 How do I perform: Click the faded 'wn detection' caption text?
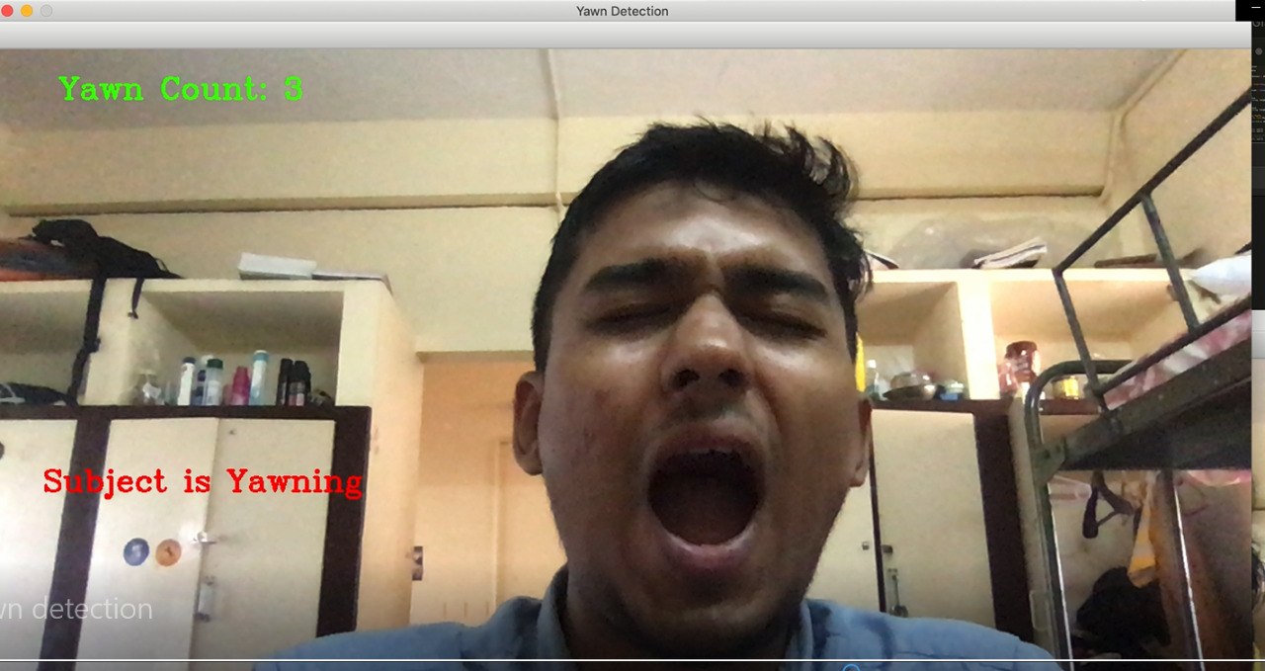pyautogui.click(x=77, y=609)
